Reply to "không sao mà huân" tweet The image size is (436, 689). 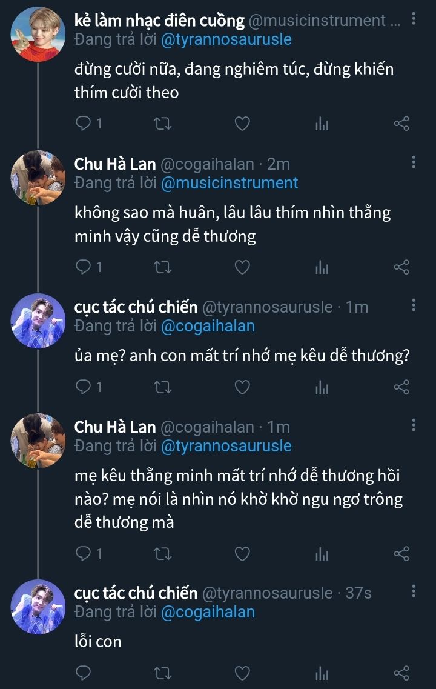tap(84, 267)
